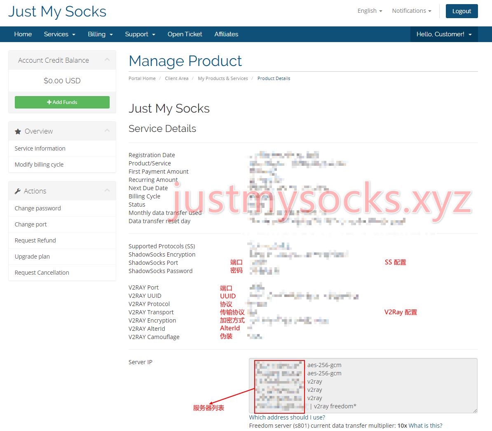Click the V2RAY Camouflage label
The image size is (492, 431).
[x=154, y=337]
